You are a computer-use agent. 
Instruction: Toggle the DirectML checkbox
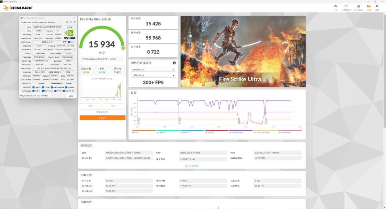pos(66,87)
